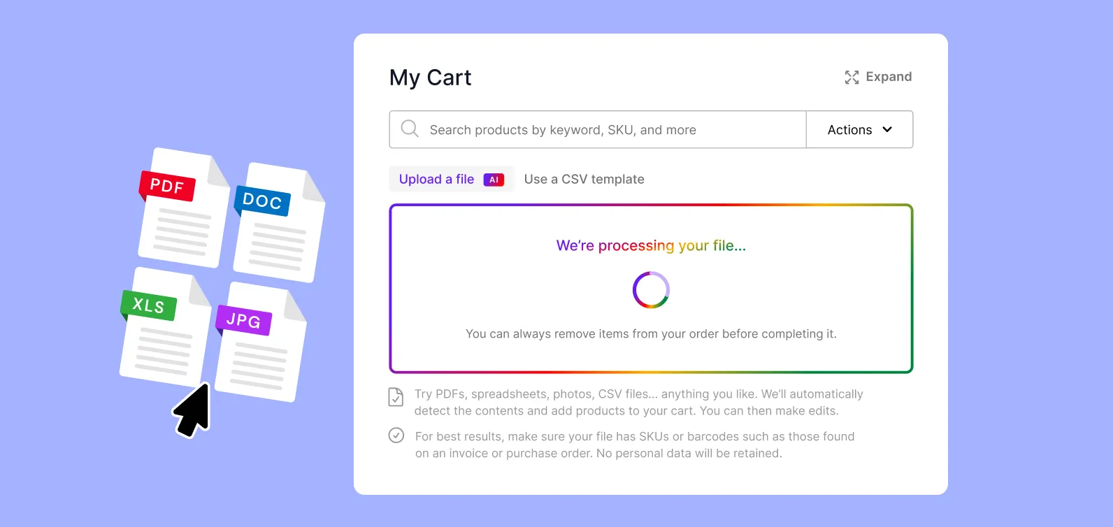
Task: Switch to Use a CSV template tab
Action: [x=584, y=179]
